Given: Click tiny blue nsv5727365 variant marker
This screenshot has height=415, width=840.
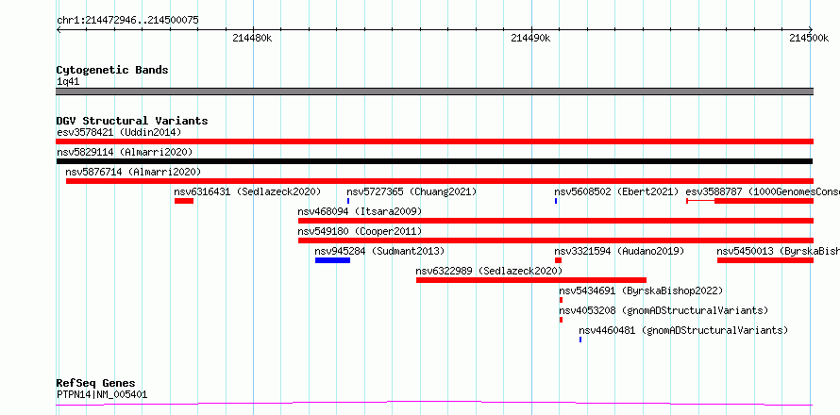Looking at the screenshot, I should coord(348,201).
